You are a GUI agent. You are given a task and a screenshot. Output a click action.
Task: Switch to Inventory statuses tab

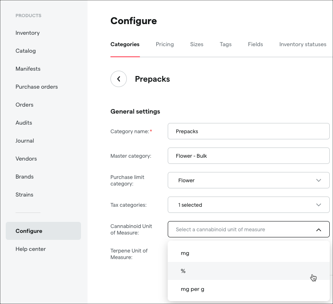click(303, 45)
